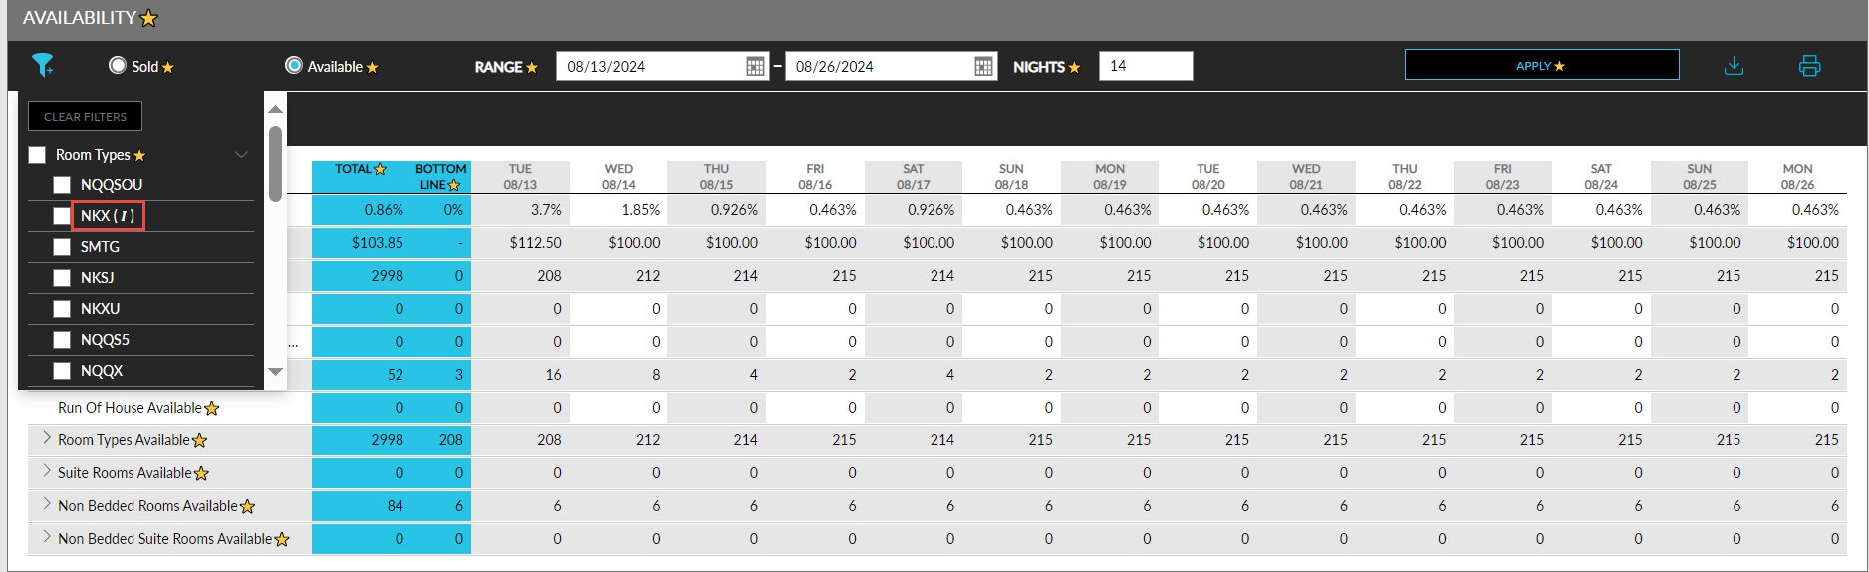Select the Sold radio button
Viewport: 1869px width, 572px height.
[118, 66]
